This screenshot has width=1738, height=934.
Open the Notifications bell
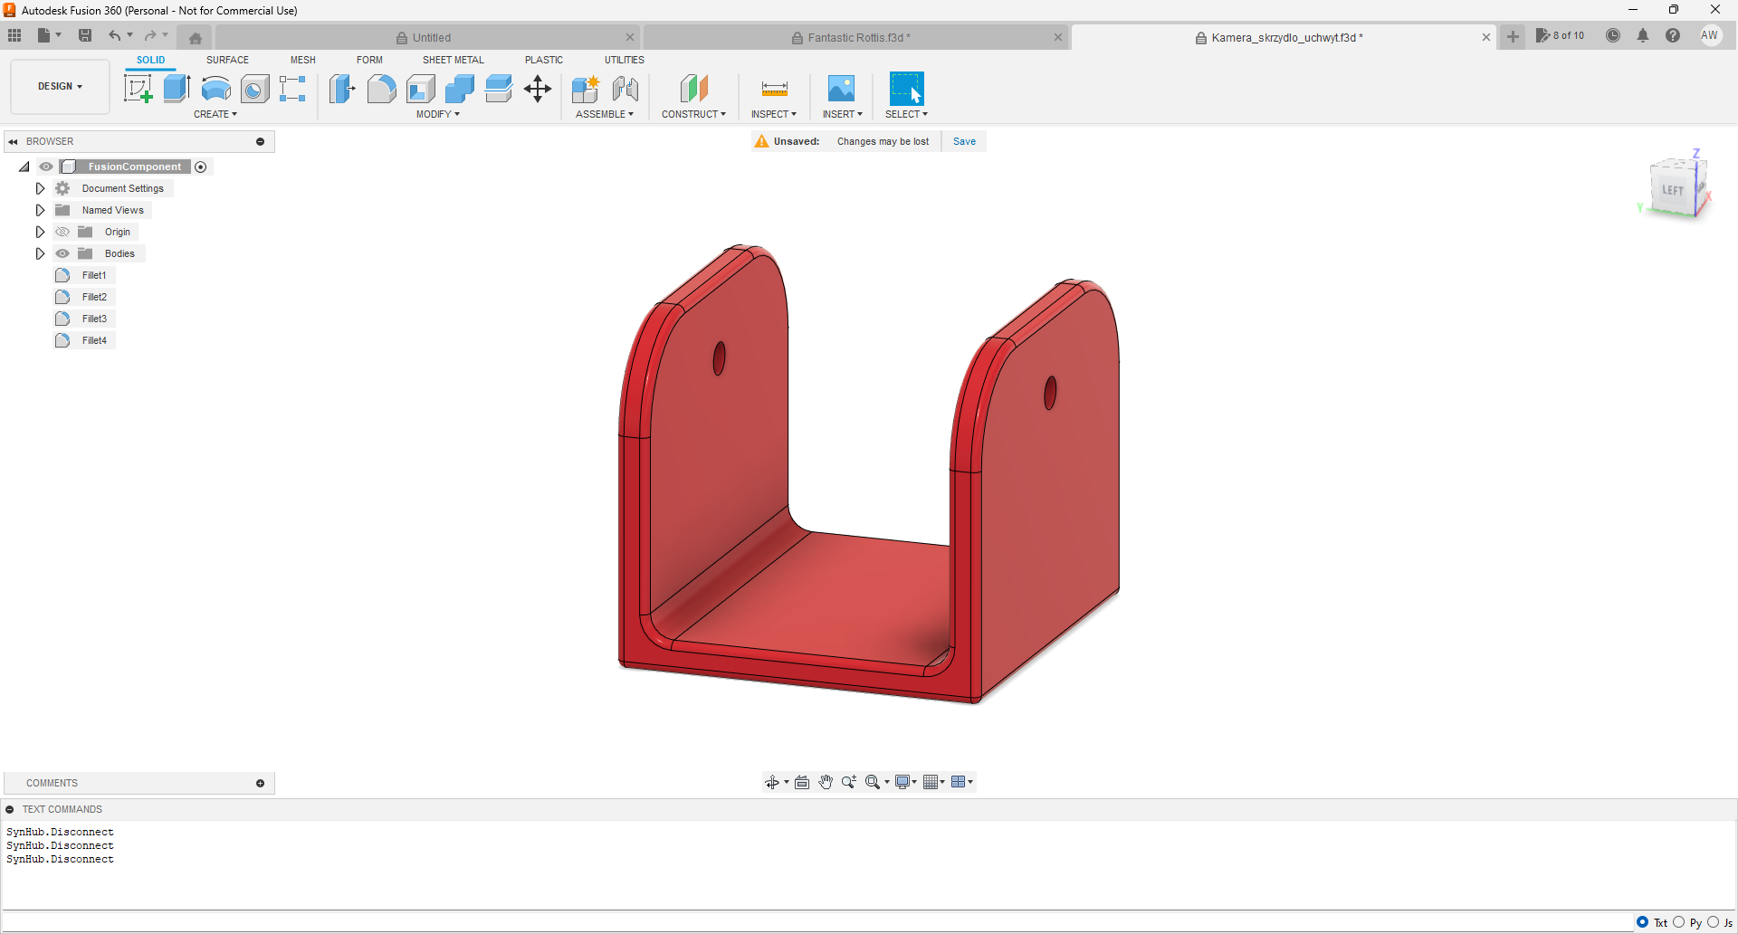pos(1643,35)
